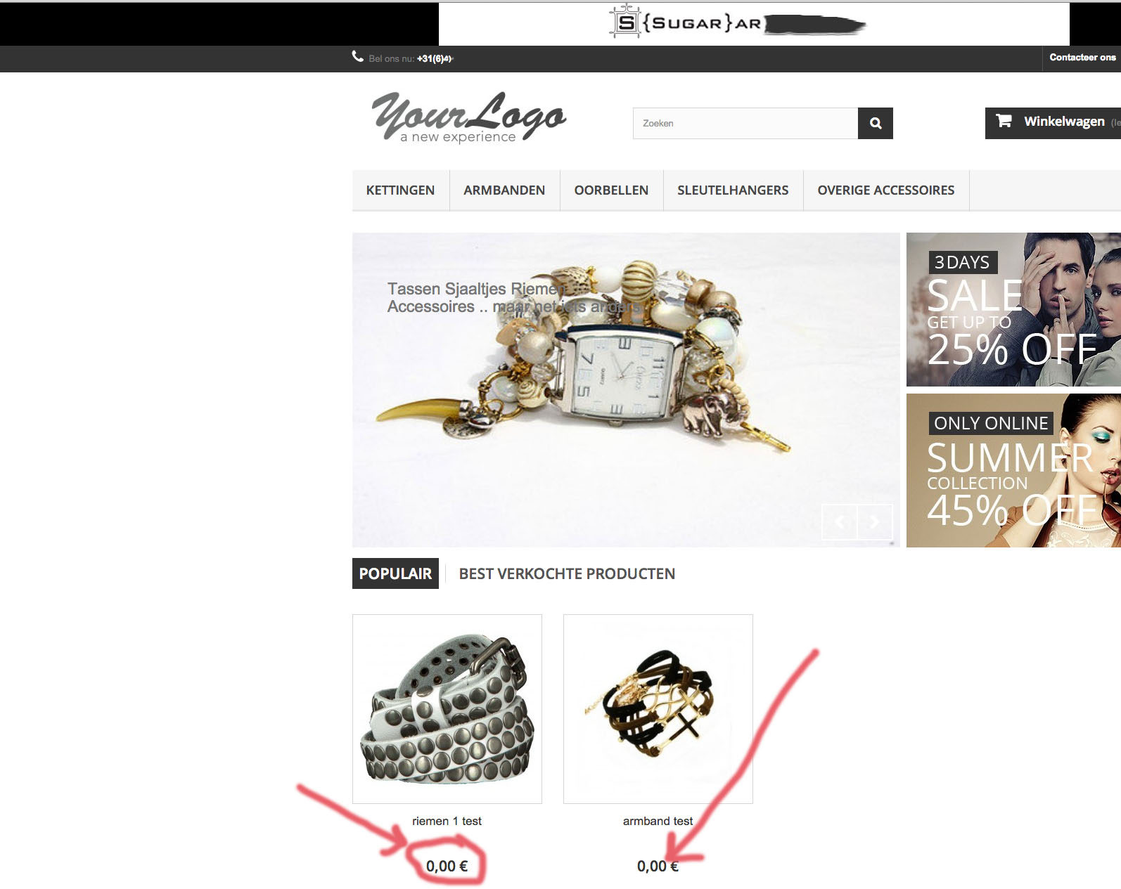
Task: Click the Contacteer ons link
Action: 1082,58
